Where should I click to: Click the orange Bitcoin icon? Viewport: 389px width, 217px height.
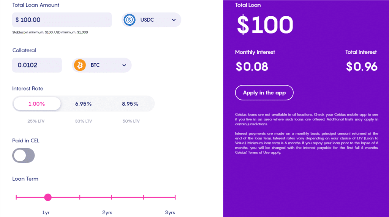pyautogui.click(x=80, y=65)
